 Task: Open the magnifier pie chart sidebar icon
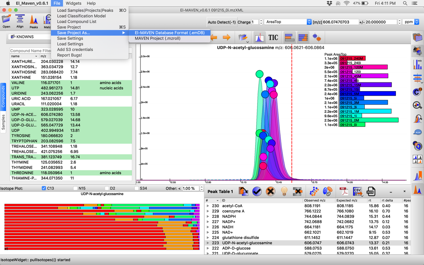click(417, 105)
